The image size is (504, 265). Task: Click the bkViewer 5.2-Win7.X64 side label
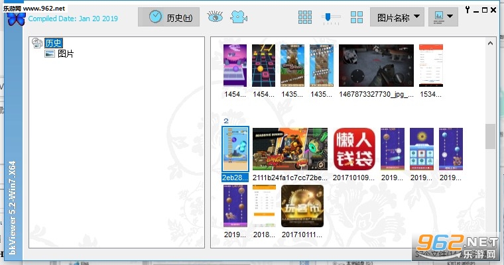(x=12, y=207)
